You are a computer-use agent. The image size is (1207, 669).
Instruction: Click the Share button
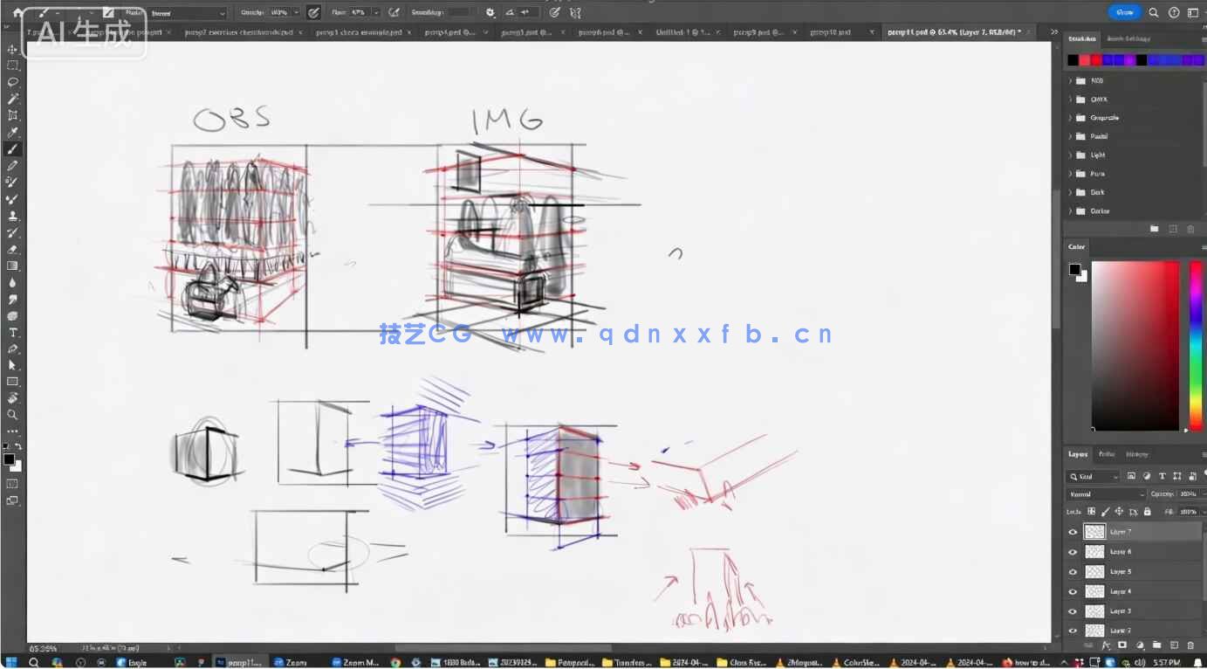tap(1124, 12)
